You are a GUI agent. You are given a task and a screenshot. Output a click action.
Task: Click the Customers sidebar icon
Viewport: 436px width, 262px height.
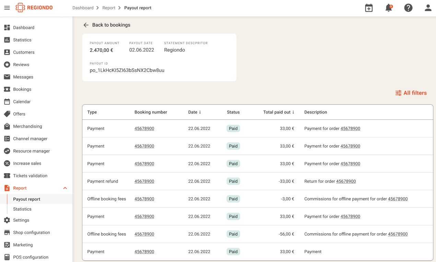pos(7,52)
